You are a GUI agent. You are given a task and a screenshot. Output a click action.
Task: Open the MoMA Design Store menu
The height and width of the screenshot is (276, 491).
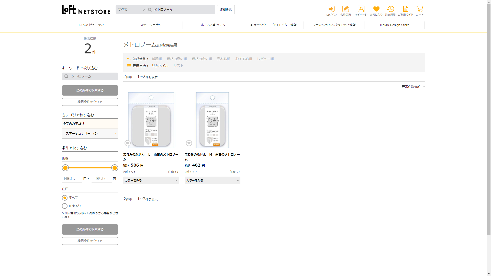(394, 25)
